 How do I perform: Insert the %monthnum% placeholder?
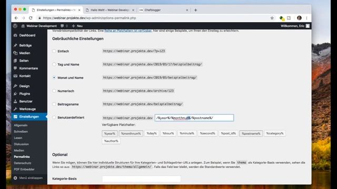tap(131, 133)
